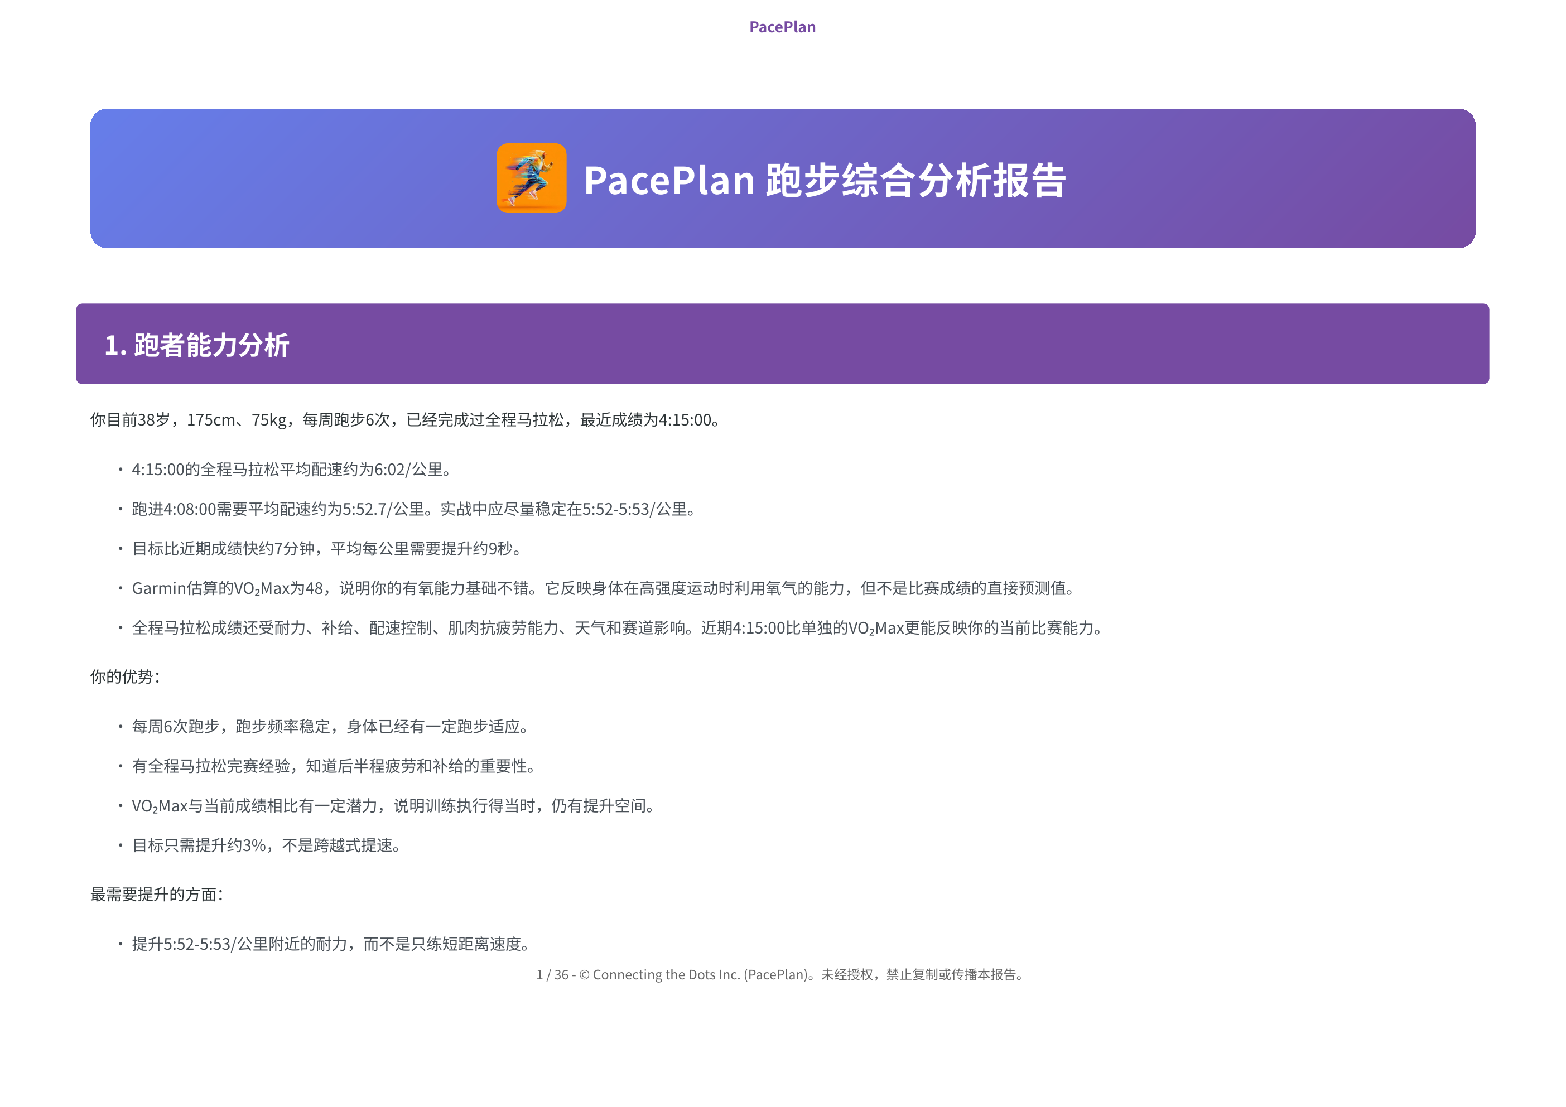The height and width of the screenshot is (1107, 1566).
Task: Click the bullet '目标只需提升约3%，不是跨越式提速'
Action: tap(267, 845)
